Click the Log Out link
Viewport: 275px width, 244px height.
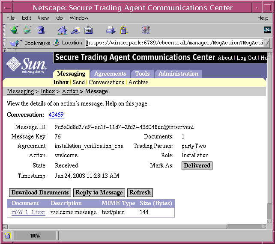pos(247,58)
